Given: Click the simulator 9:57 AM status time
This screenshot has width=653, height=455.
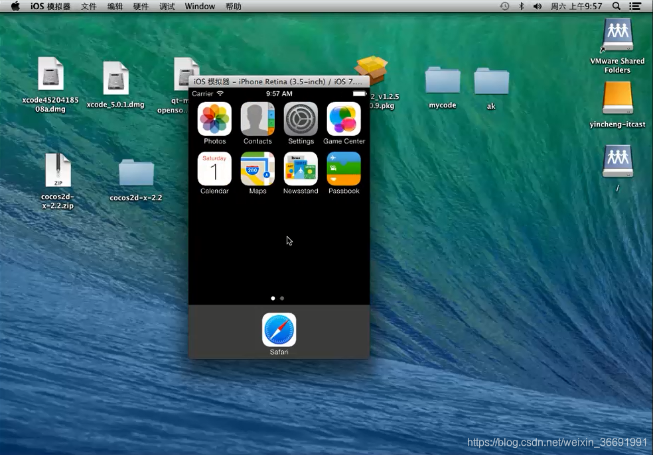Looking at the screenshot, I should [x=279, y=93].
